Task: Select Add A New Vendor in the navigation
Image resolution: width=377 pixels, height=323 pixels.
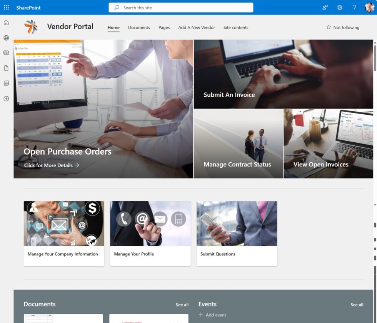Action: (197, 27)
